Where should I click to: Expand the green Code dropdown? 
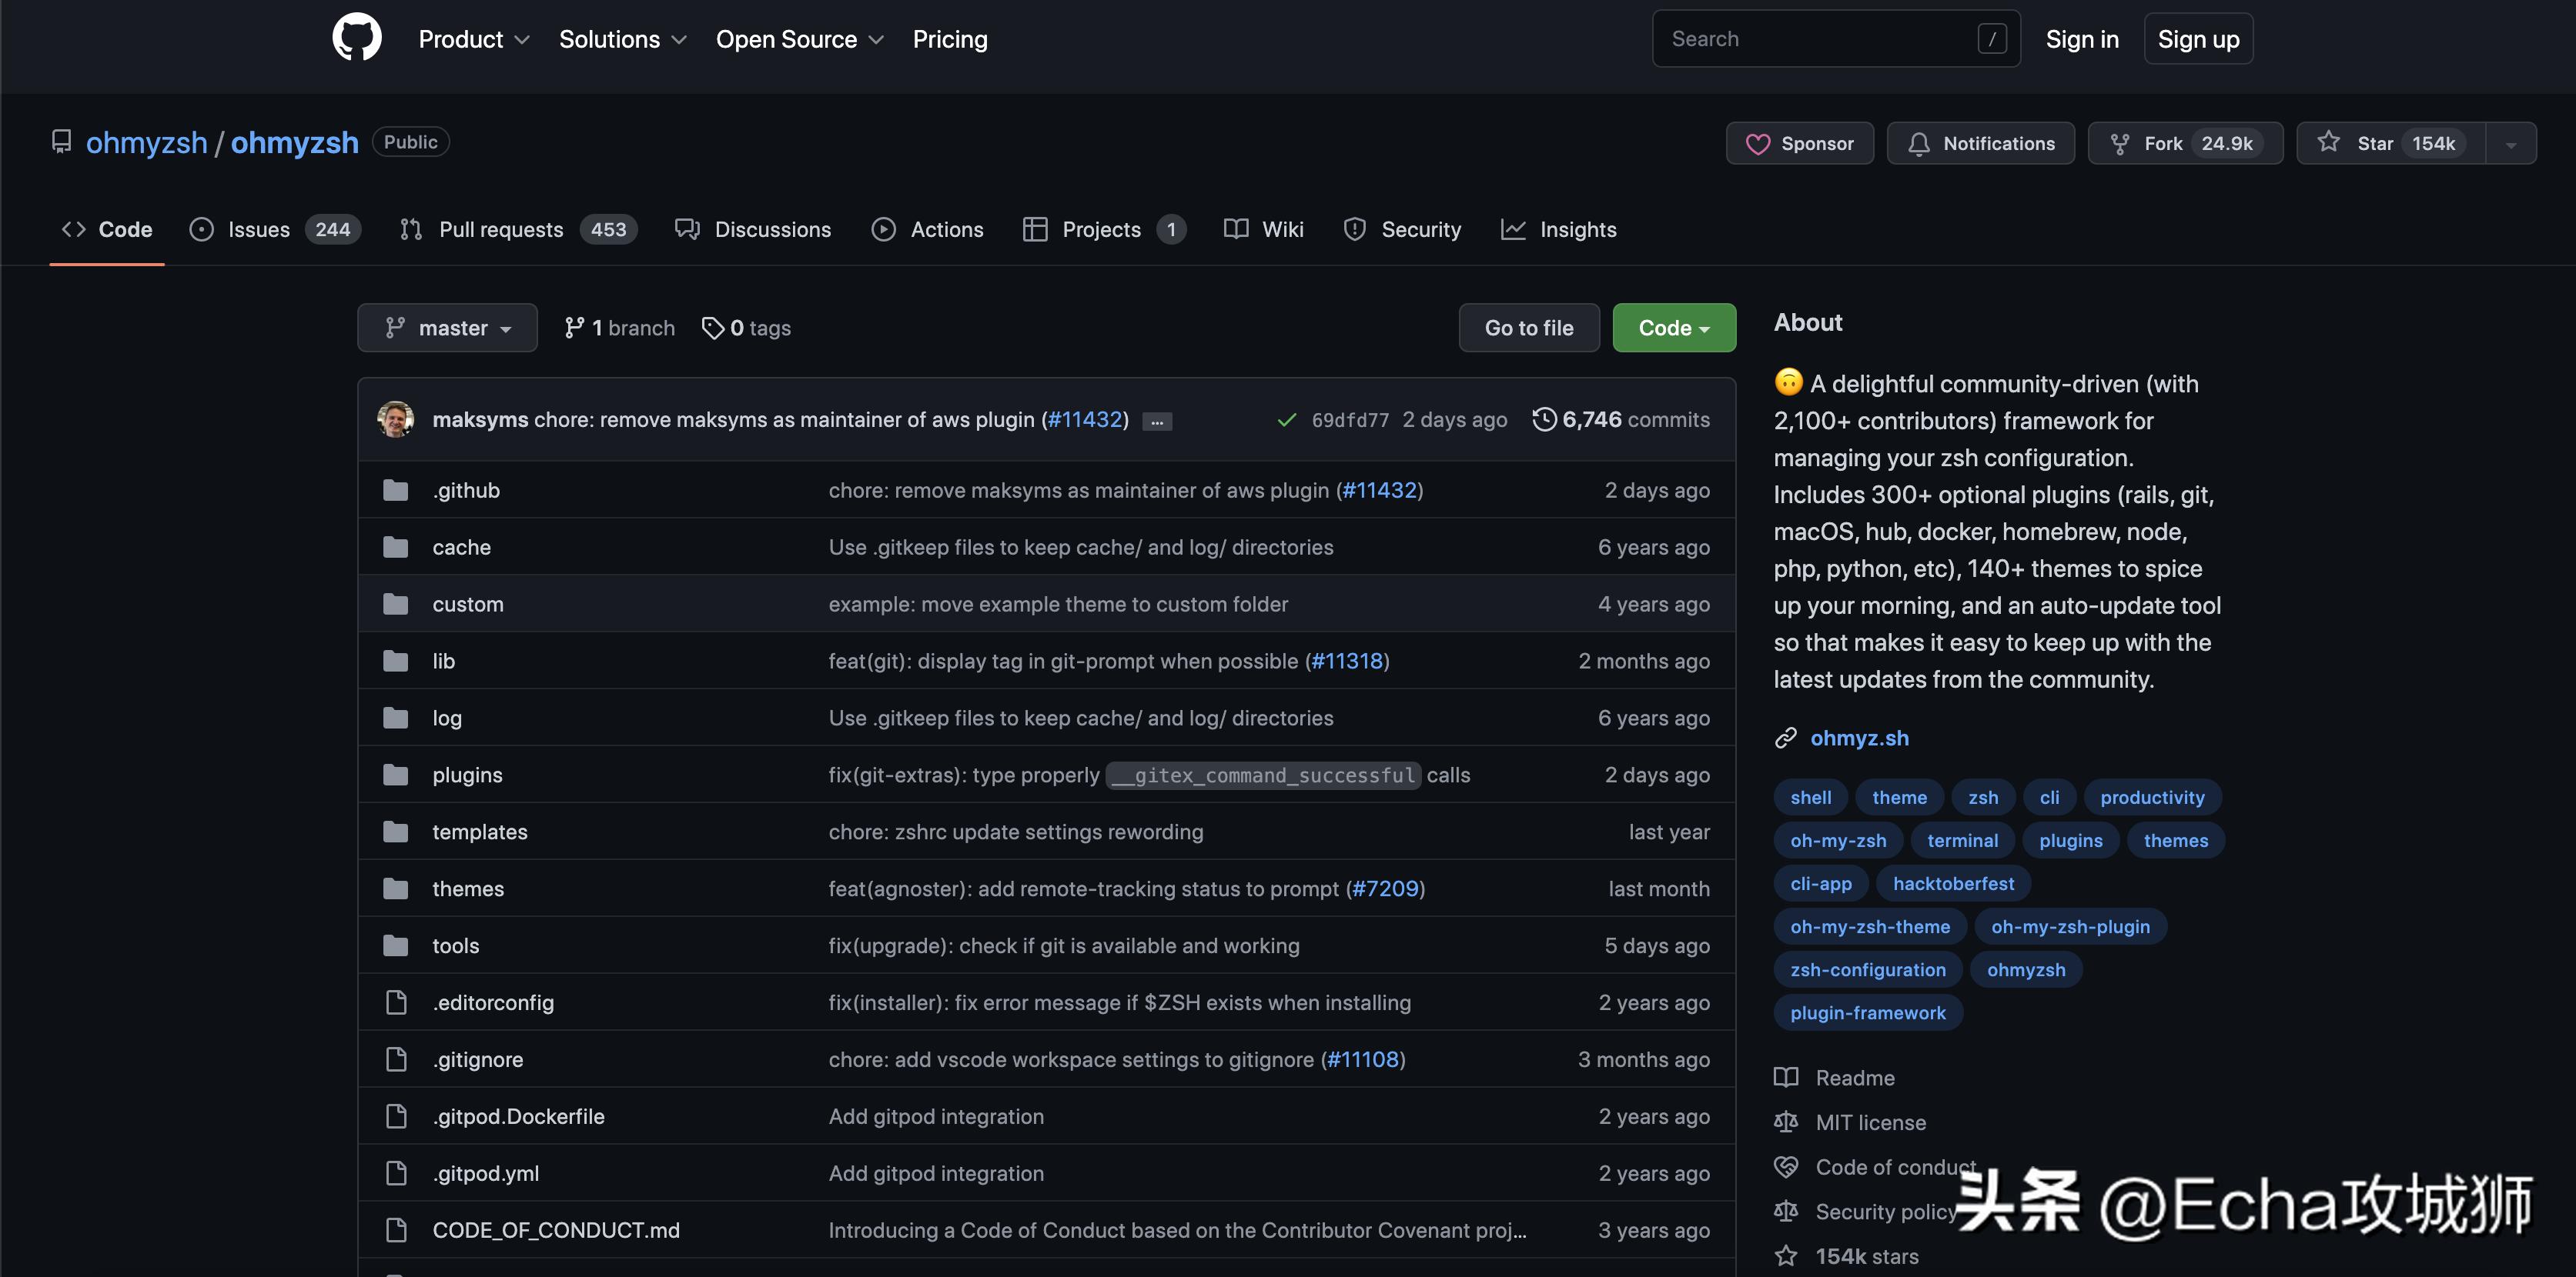point(1673,328)
